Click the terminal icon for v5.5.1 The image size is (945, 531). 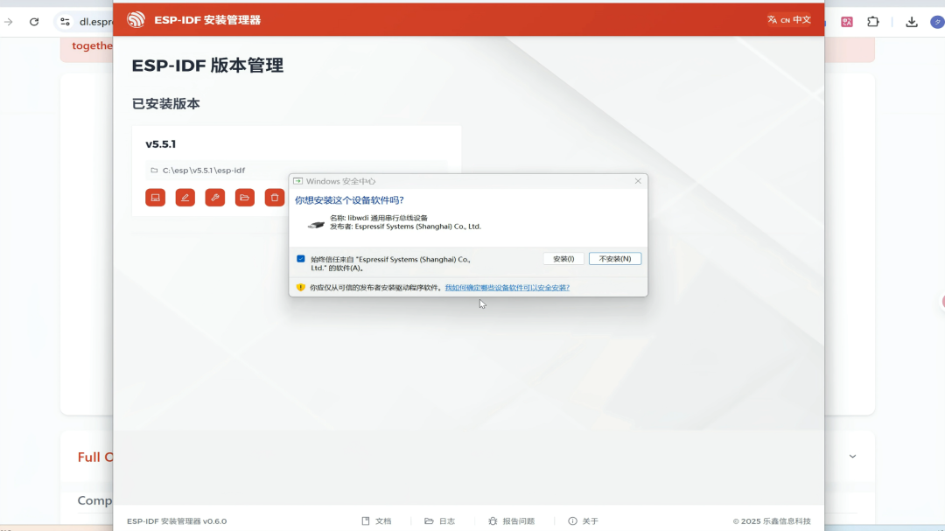[155, 198]
